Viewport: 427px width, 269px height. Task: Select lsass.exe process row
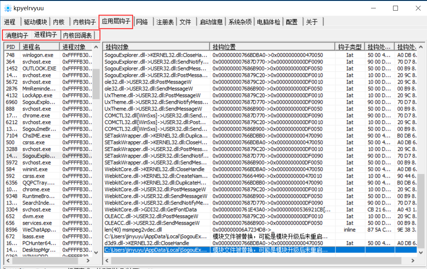point(48,236)
